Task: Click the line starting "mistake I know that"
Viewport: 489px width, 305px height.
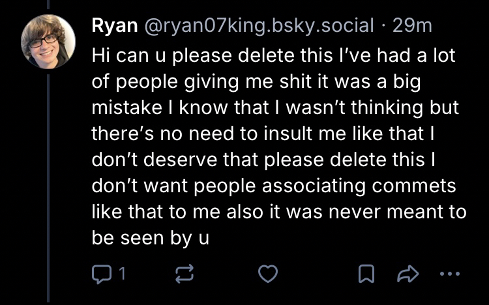Action: click(x=274, y=109)
